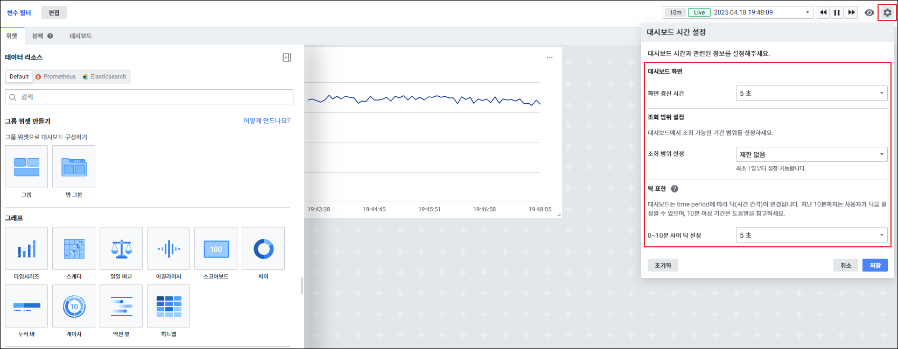898x349 pixels.
Task: Click the 검색 search input field
Action: pyautogui.click(x=149, y=97)
